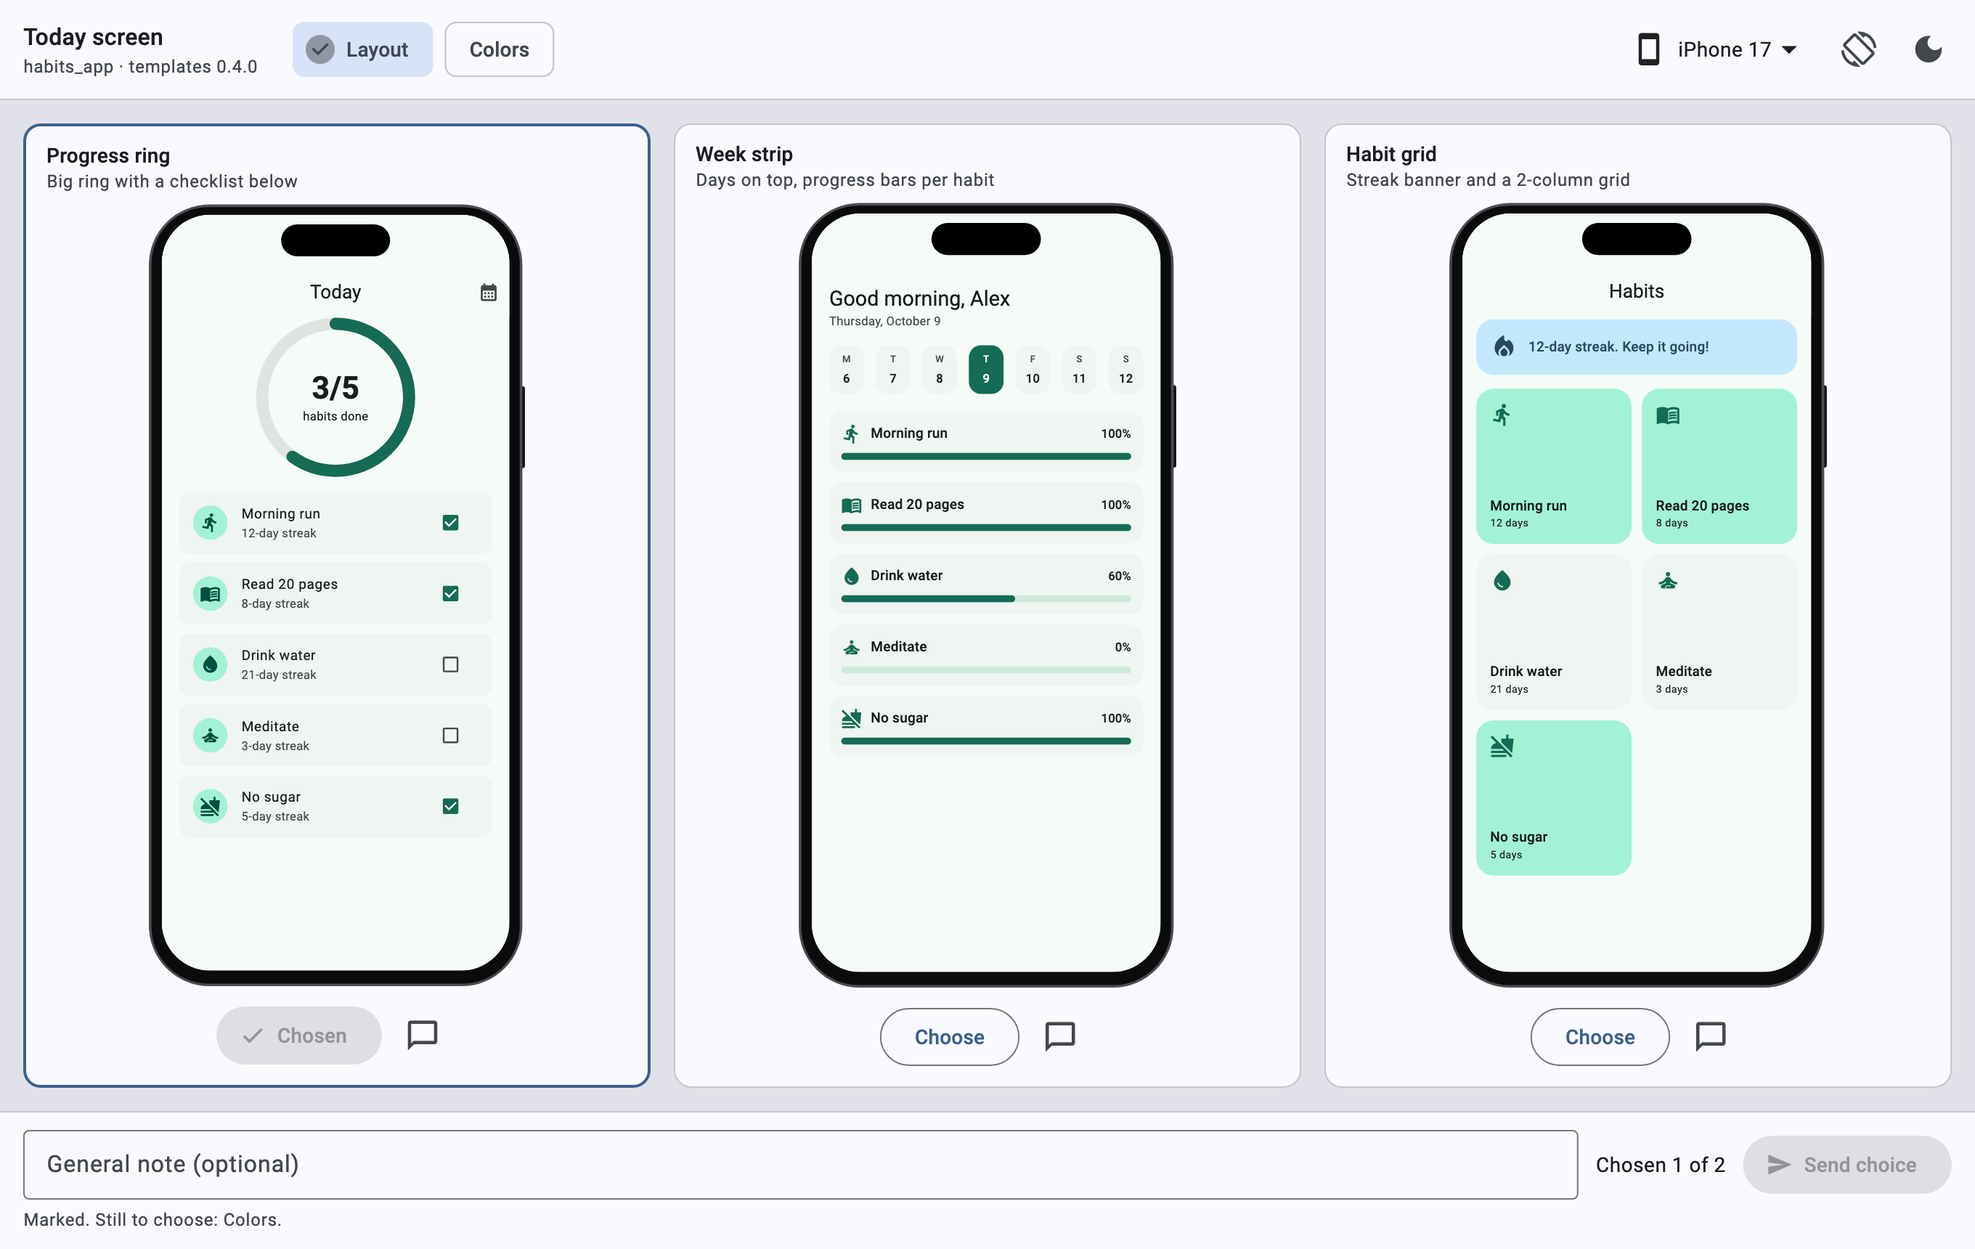Click the 3/5 habits done progress ring
Image resolution: width=1975 pixels, height=1249 pixels.
pos(335,398)
